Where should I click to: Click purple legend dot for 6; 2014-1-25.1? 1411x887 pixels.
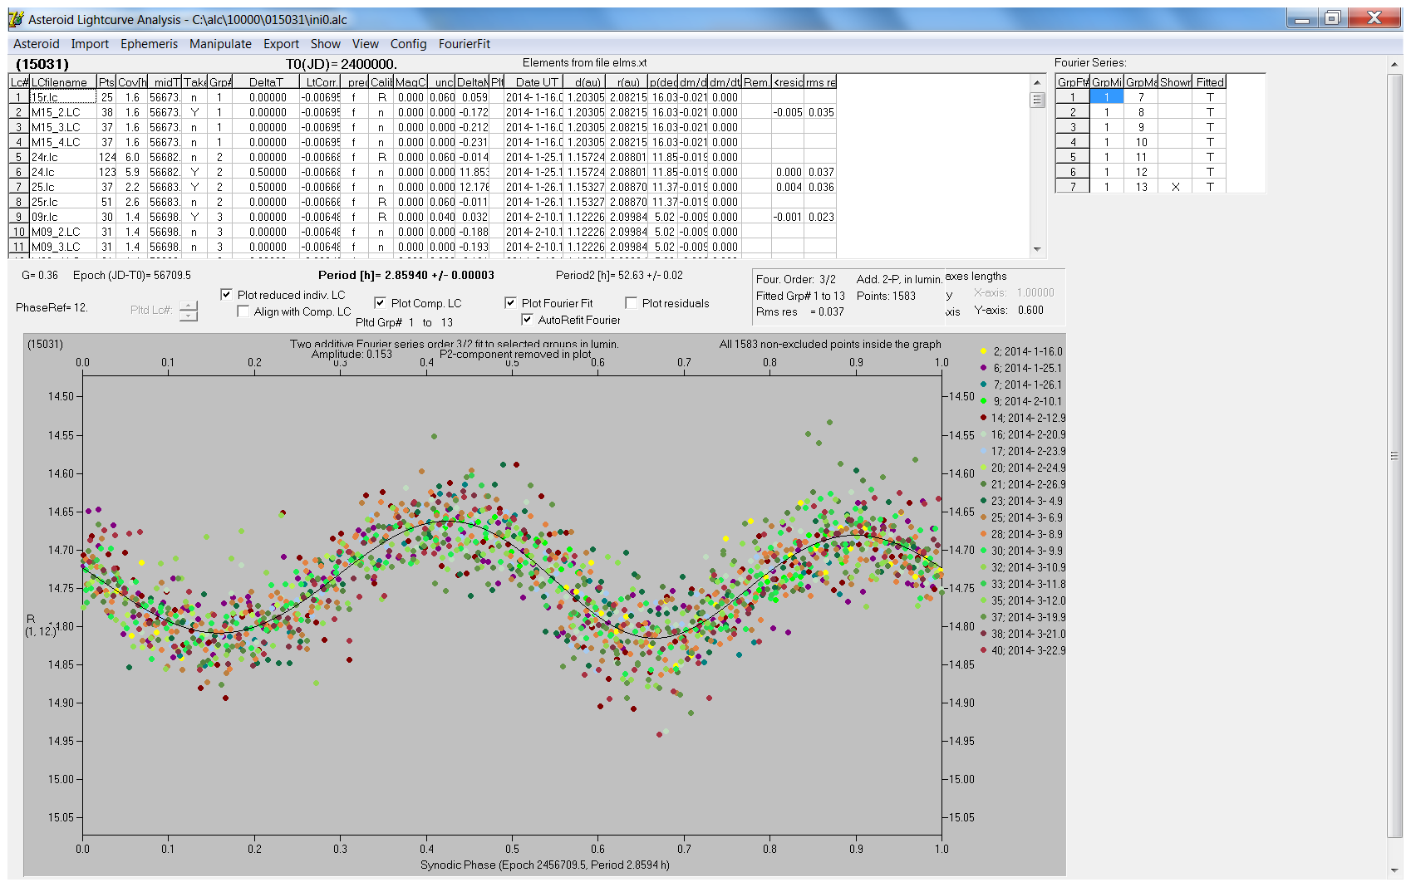[983, 368]
